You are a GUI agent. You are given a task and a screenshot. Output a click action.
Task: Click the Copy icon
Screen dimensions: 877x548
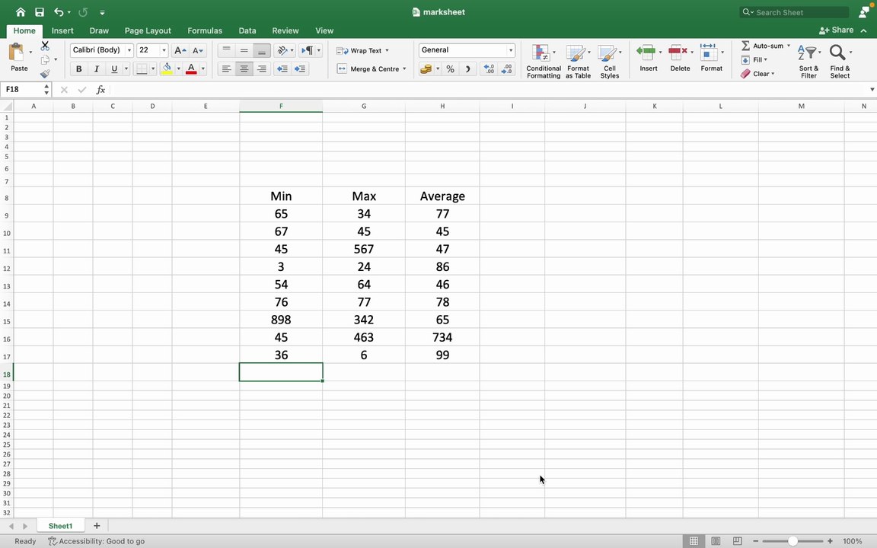click(x=45, y=59)
